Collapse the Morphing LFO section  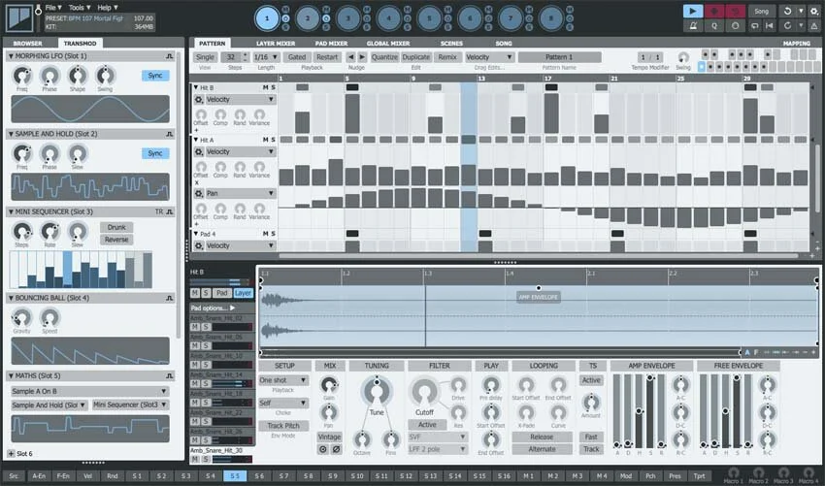(x=11, y=56)
